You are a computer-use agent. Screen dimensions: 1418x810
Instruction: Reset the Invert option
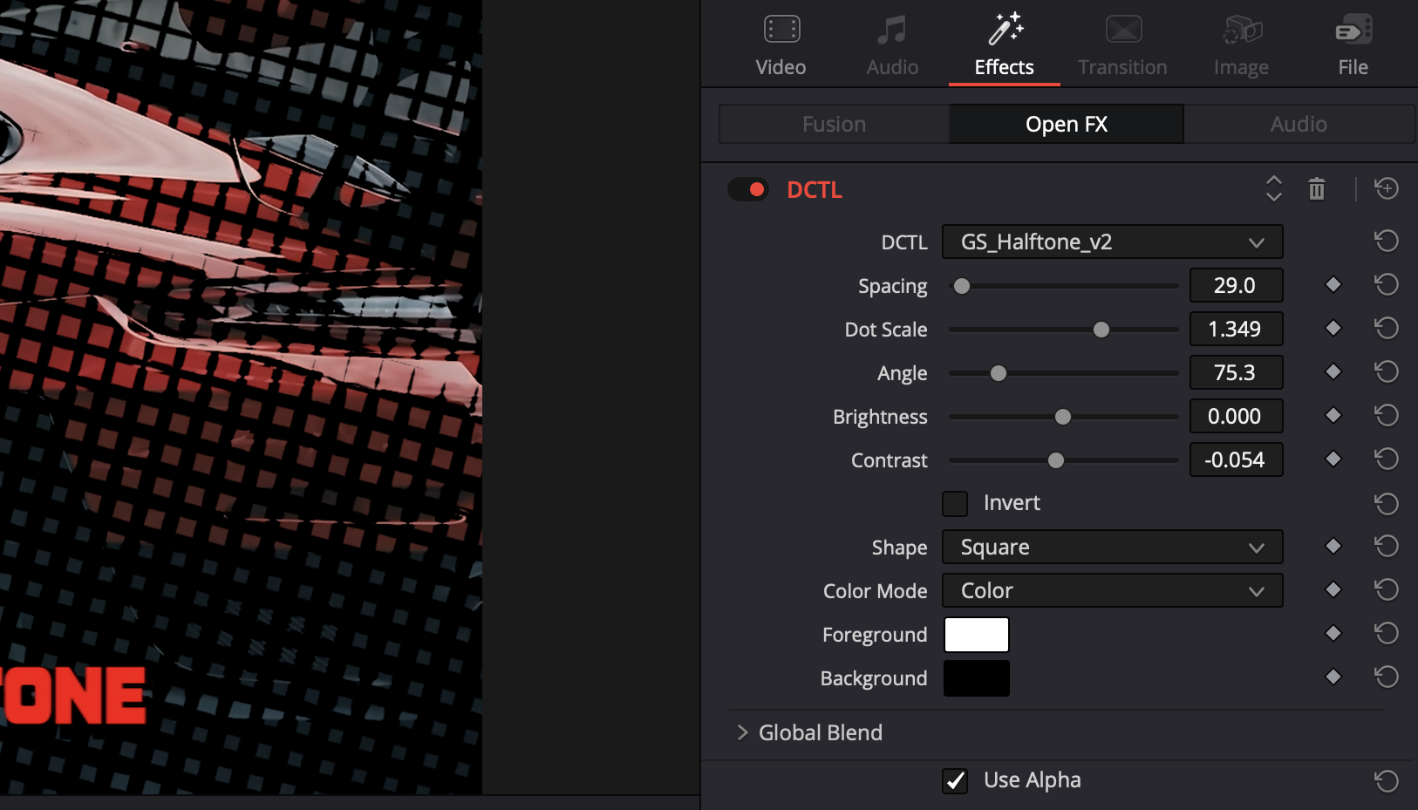(1386, 504)
